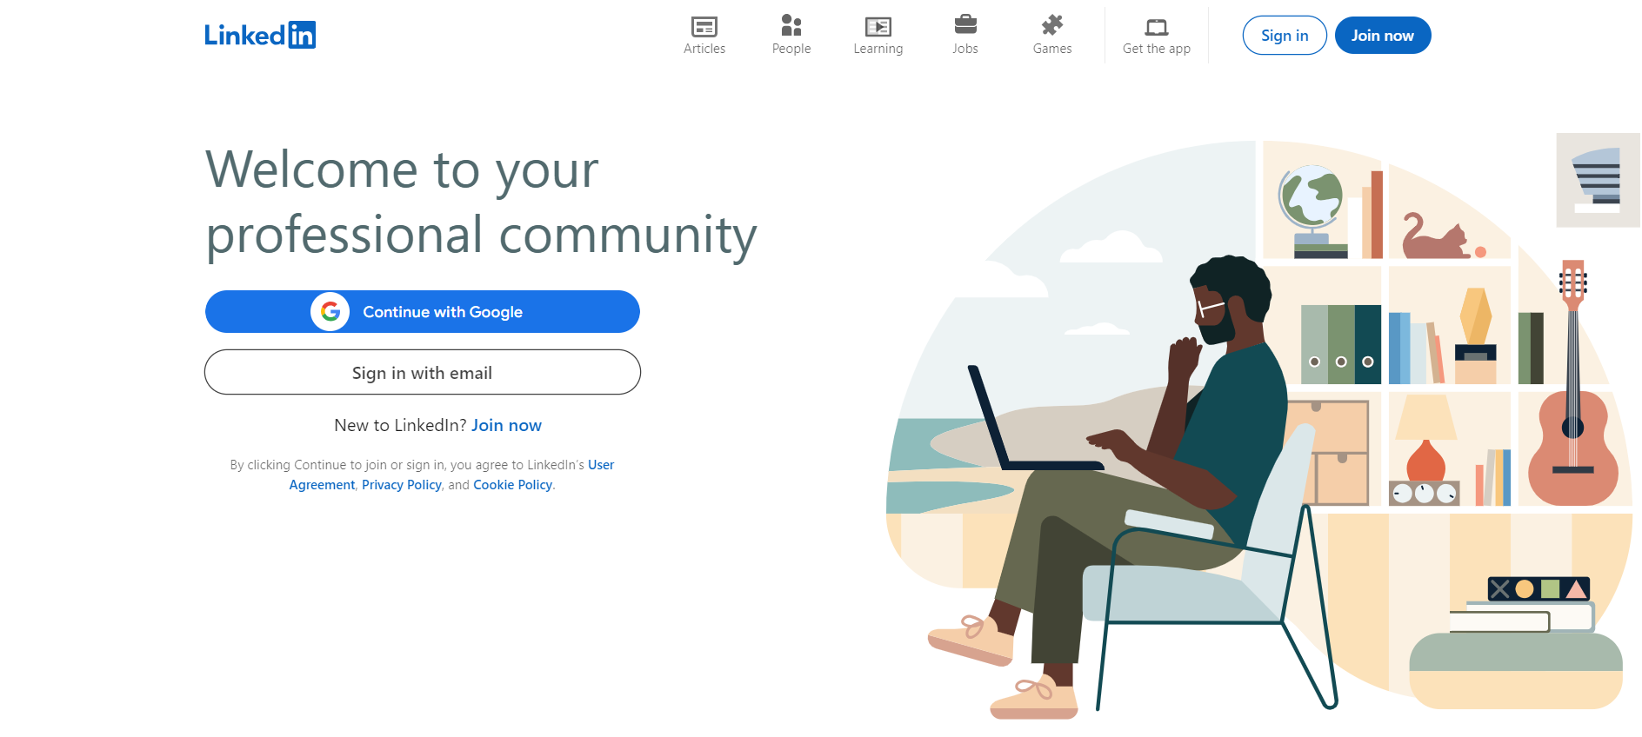
Task: Click the New to LinkedIn? text
Action: pyautogui.click(x=401, y=425)
